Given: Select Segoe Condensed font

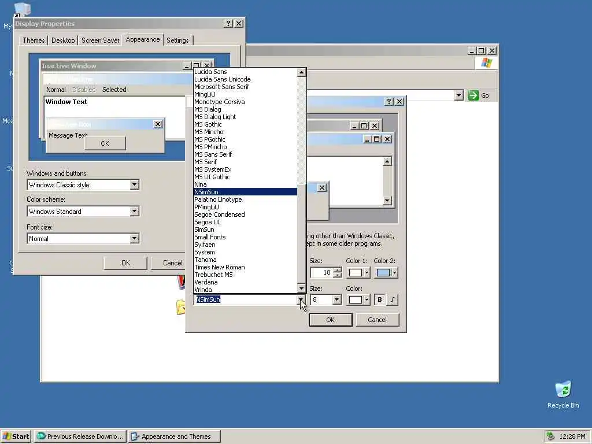Looking at the screenshot, I should click(x=245, y=214).
